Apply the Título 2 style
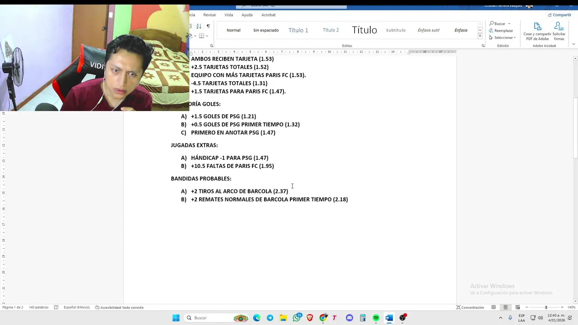Screen dimensions: 578x325 (x=331, y=30)
